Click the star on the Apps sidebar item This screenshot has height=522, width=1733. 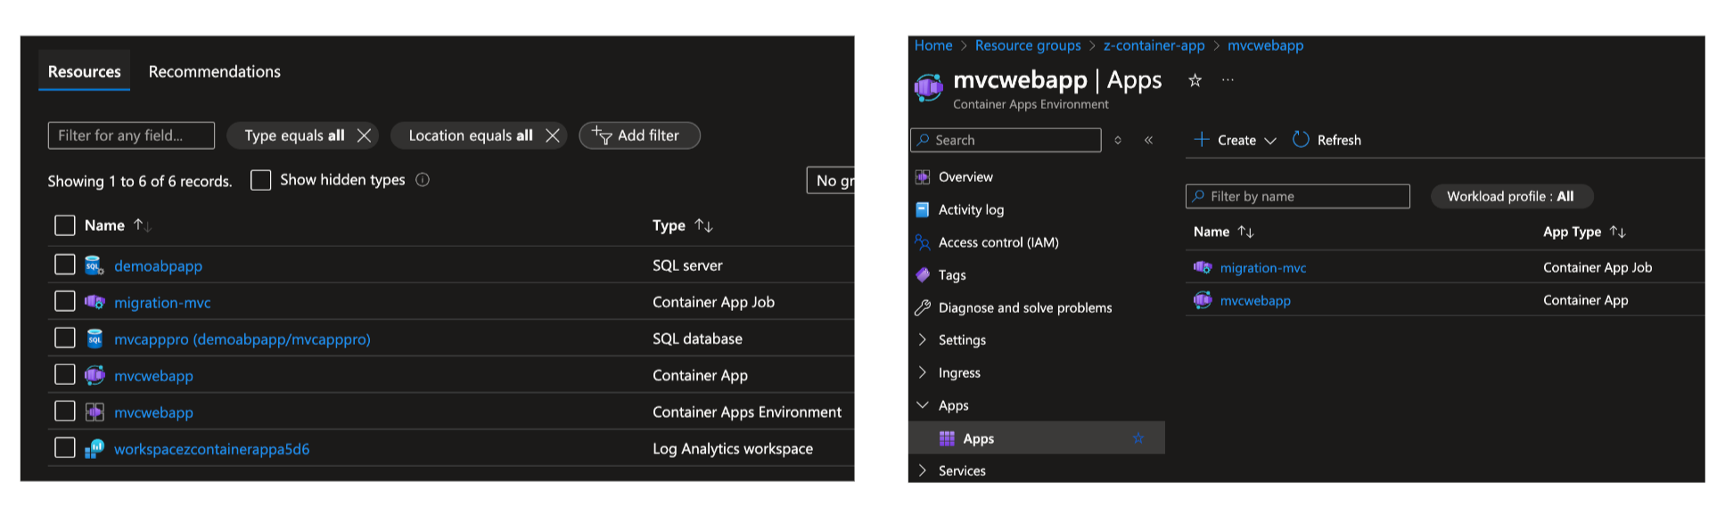click(1138, 438)
